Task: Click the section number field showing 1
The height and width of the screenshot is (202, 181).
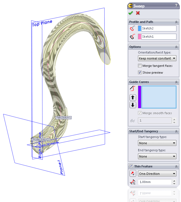Action: (155, 121)
